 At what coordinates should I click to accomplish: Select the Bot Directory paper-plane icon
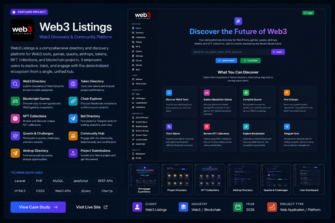click(x=73, y=119)
